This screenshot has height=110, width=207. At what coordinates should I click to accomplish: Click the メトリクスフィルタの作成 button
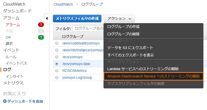(x=77, y=19)
